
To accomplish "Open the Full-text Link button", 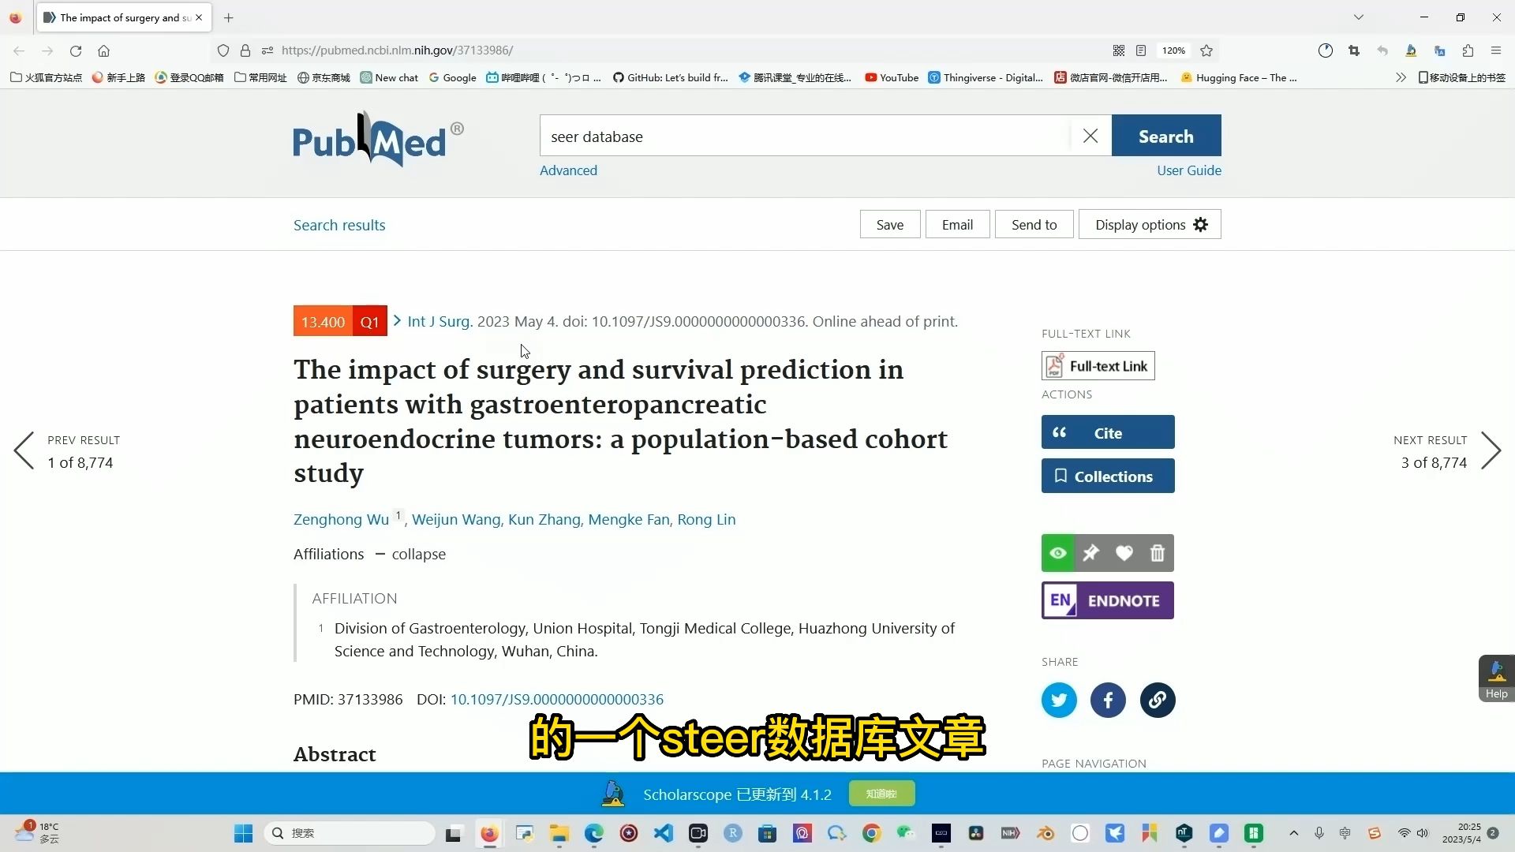I will pos(1098,366).
